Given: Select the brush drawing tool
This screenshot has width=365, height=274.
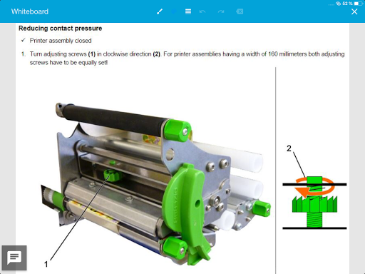Looking at the screenshot, I should point(160,11).
